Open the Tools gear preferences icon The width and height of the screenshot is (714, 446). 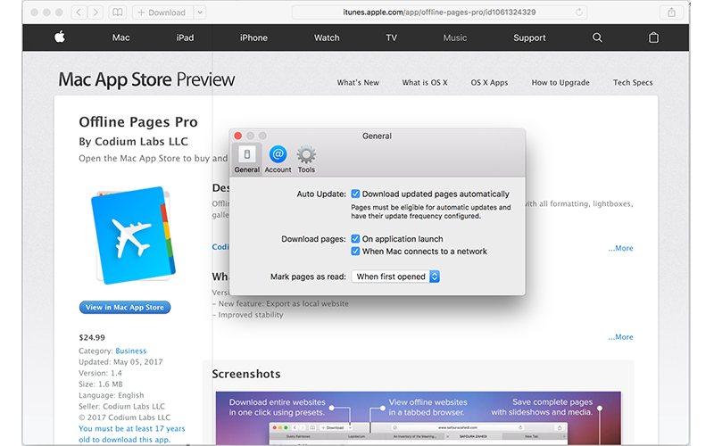[x=306, y=159]
